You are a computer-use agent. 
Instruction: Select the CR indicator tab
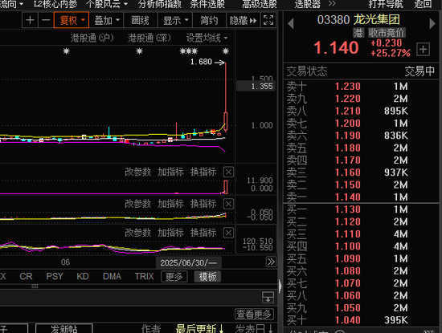pos(27,276)
